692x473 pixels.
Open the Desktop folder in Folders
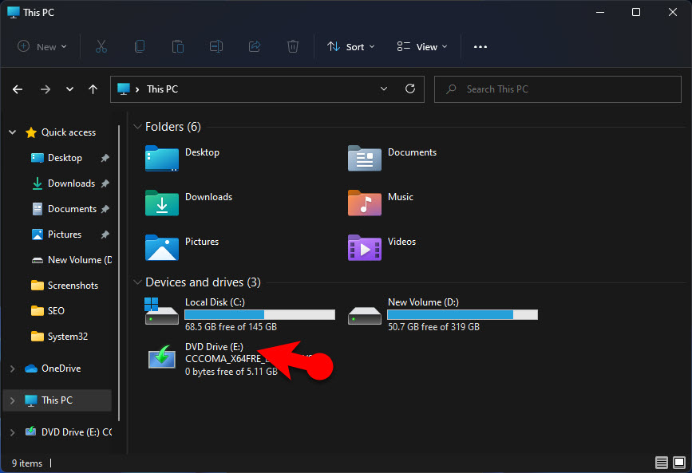coord(183,158)
